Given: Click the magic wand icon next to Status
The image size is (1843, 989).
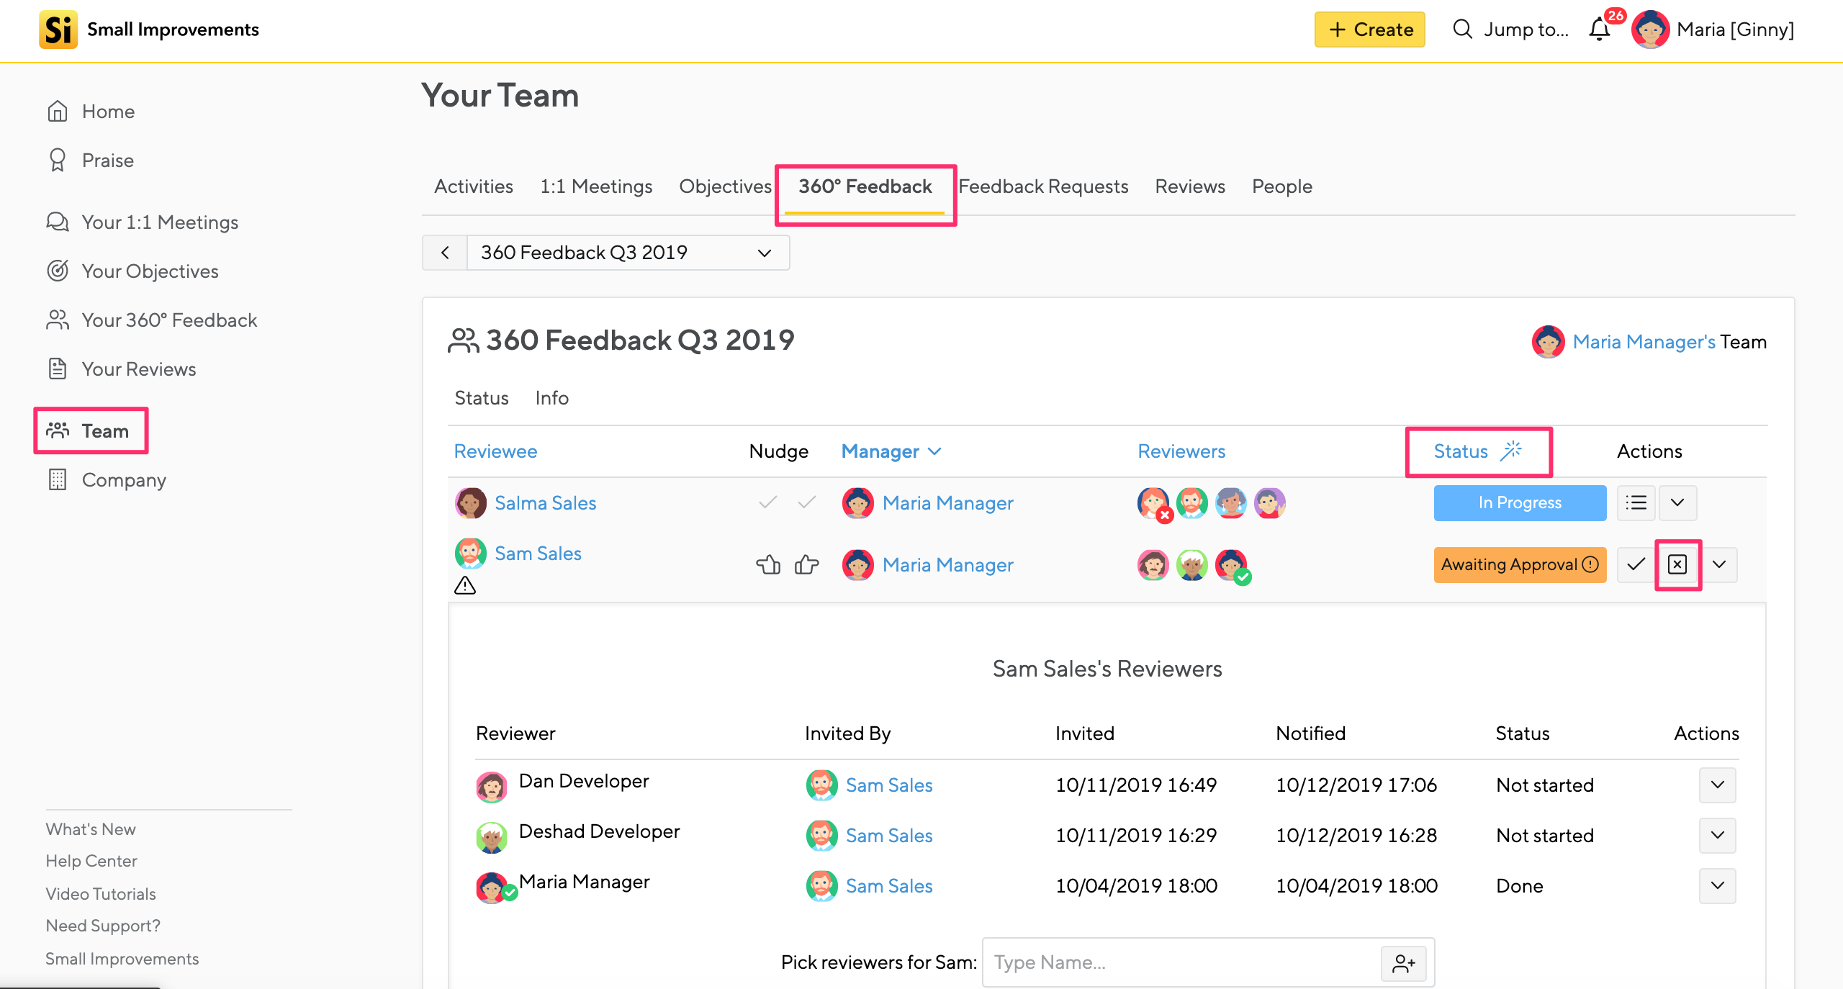Looking at the screenshot, I should point(1510,451).
